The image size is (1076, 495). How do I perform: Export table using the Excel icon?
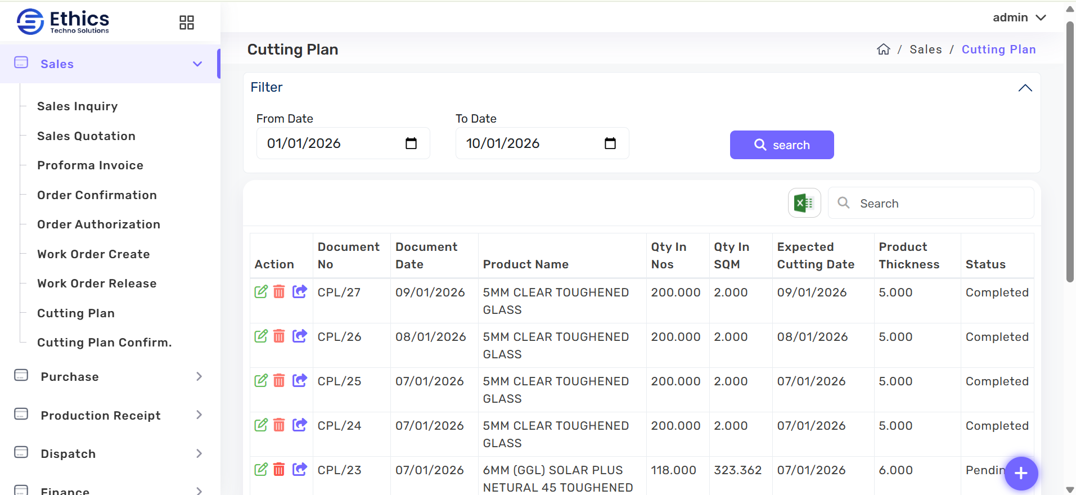tap(804, 203)
